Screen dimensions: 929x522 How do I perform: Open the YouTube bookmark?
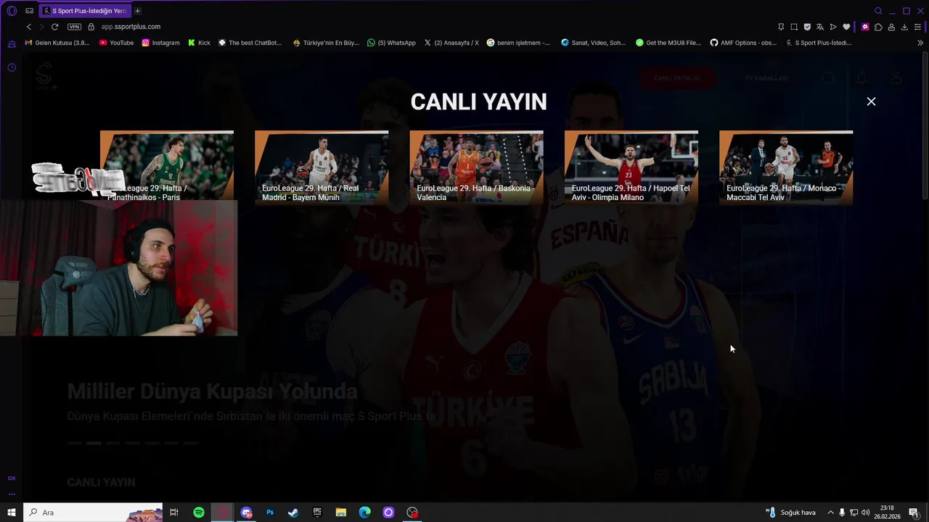point(116,43)
